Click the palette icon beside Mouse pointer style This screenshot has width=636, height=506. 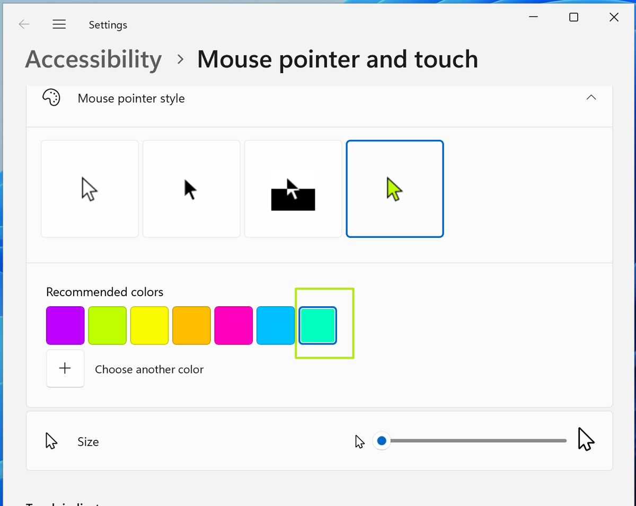click(x=51, y=98)
